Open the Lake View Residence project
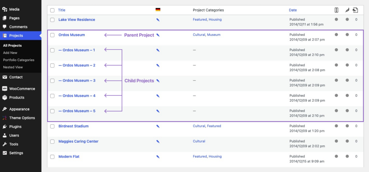 click(x=77, y=20)
